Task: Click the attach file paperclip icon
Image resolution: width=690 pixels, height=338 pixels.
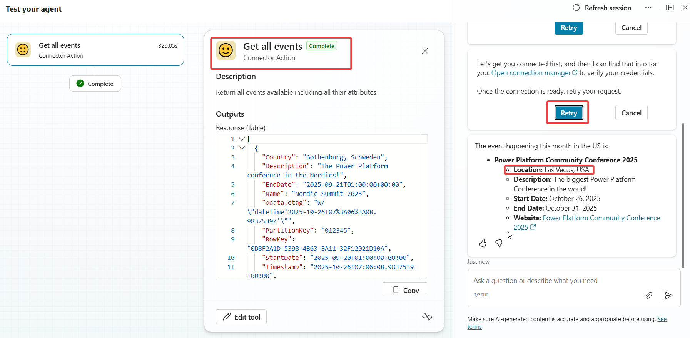Action: (649, 295)
